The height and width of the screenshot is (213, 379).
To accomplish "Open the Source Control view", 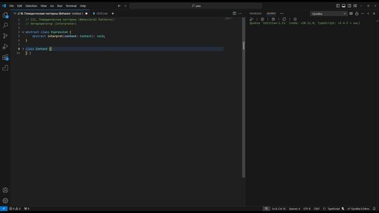I will [x=5, y=36].
